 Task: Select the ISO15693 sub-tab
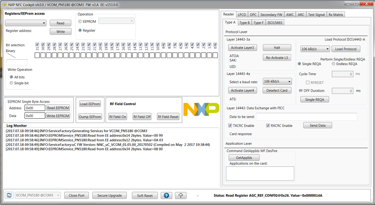tap(275, 23)
